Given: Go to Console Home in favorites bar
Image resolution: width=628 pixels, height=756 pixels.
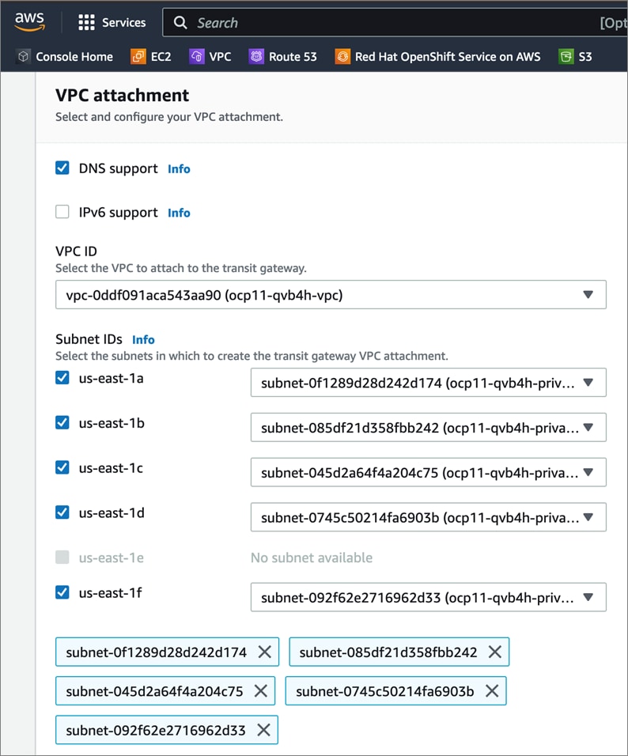Looking at the screenshot, I should tap(65, 56).
